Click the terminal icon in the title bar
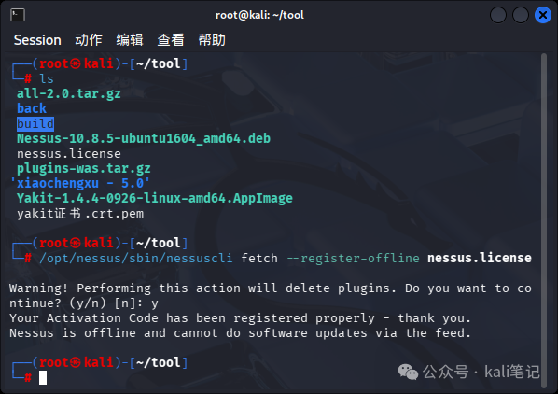The image size is (558, 394). [x=18, y=15]
